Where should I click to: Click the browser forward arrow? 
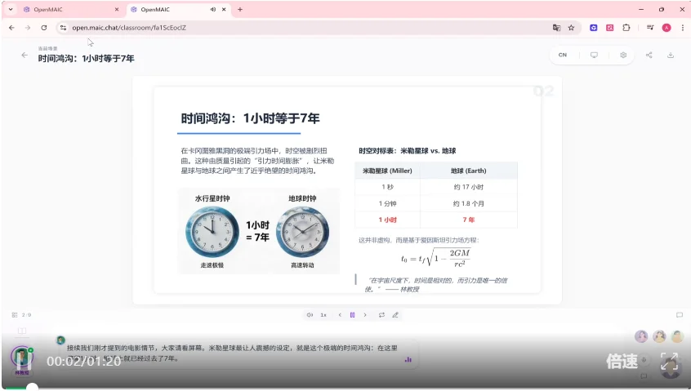tap(27, 27)
